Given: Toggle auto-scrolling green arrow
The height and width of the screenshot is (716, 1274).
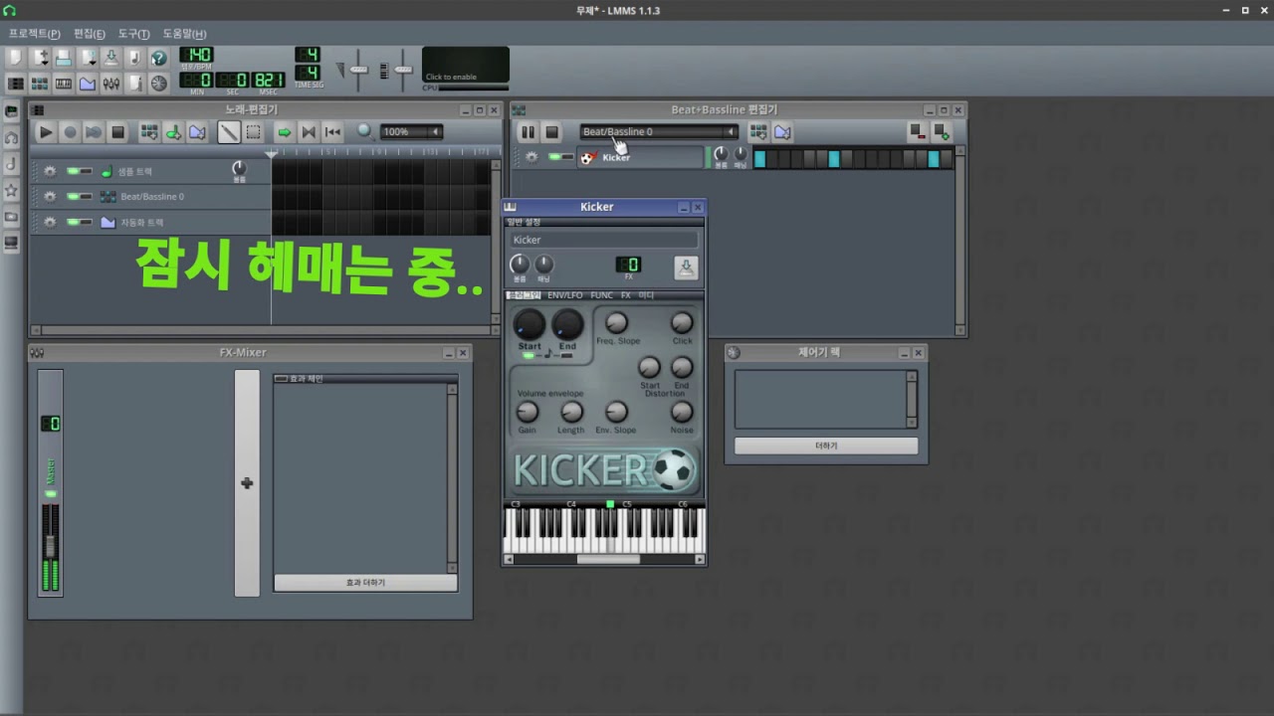Looking at the screenshot, I should point(284,131).
